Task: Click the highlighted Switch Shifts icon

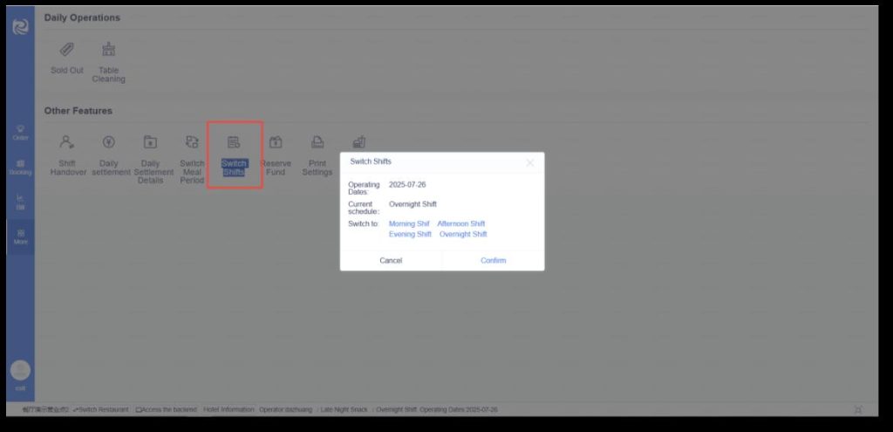Action: tap(234, 143)
